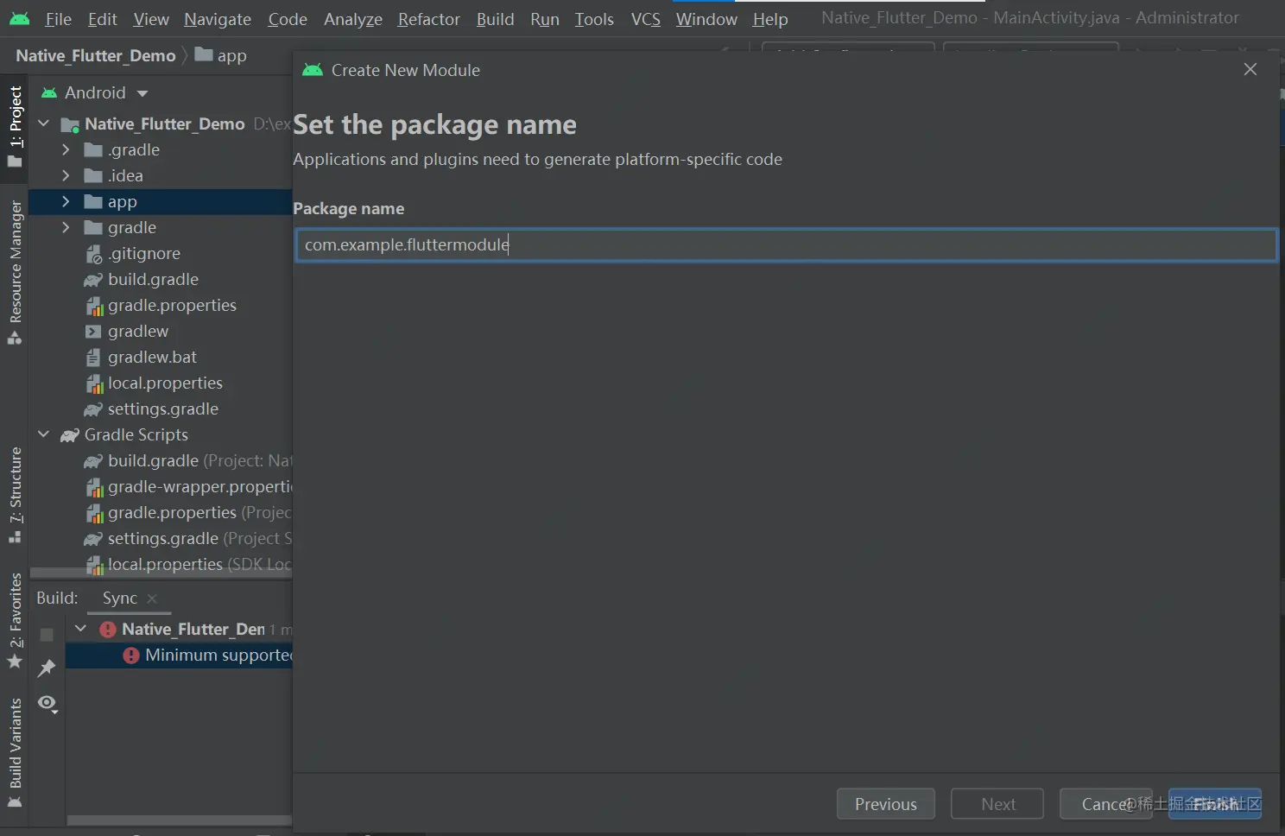Open the eye view options in Build panel
The height and width of the screenshot is (836, 1285).
click(x=47, y=704)
